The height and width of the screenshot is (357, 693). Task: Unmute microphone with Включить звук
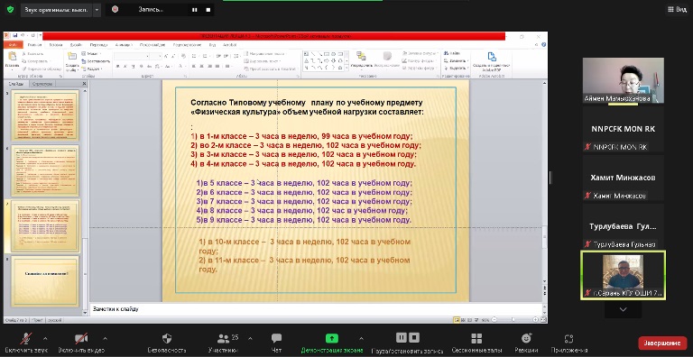pos(27,343)
